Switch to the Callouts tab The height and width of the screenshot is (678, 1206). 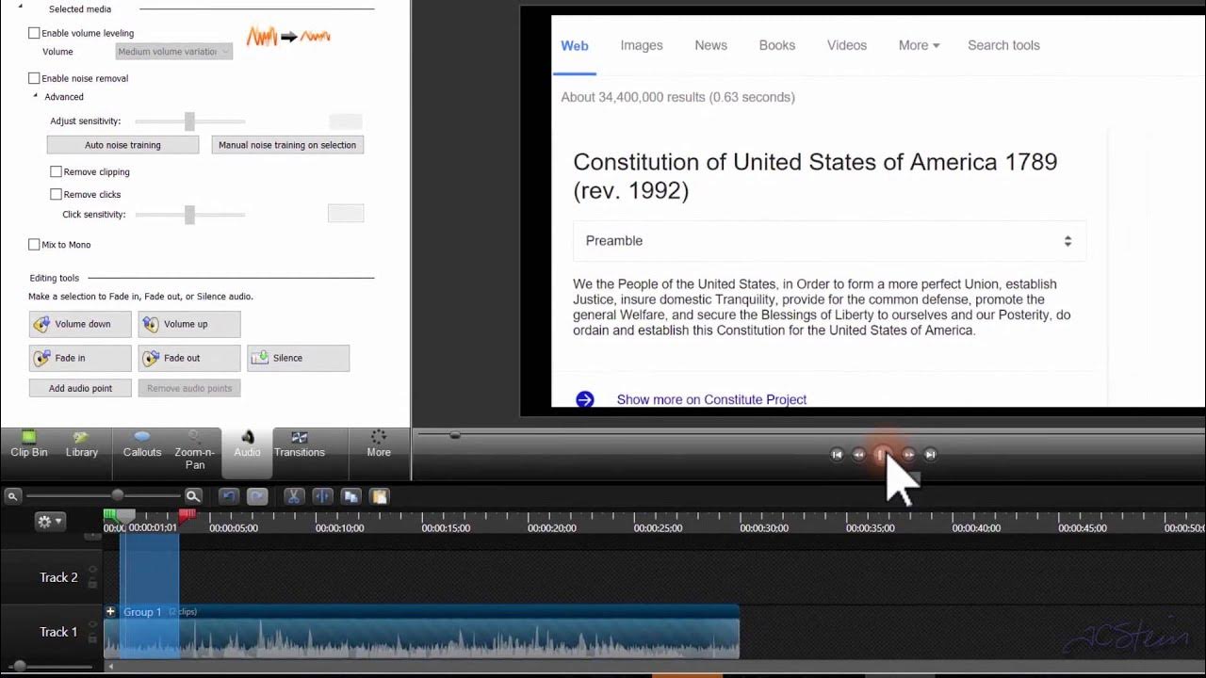[x=142, y=444]
